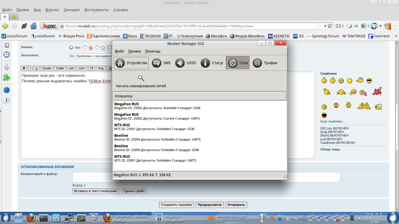The height and width of the screenshot is (224, 399).
Task: Select the Сети networks tab
Action: pos(238,63)
